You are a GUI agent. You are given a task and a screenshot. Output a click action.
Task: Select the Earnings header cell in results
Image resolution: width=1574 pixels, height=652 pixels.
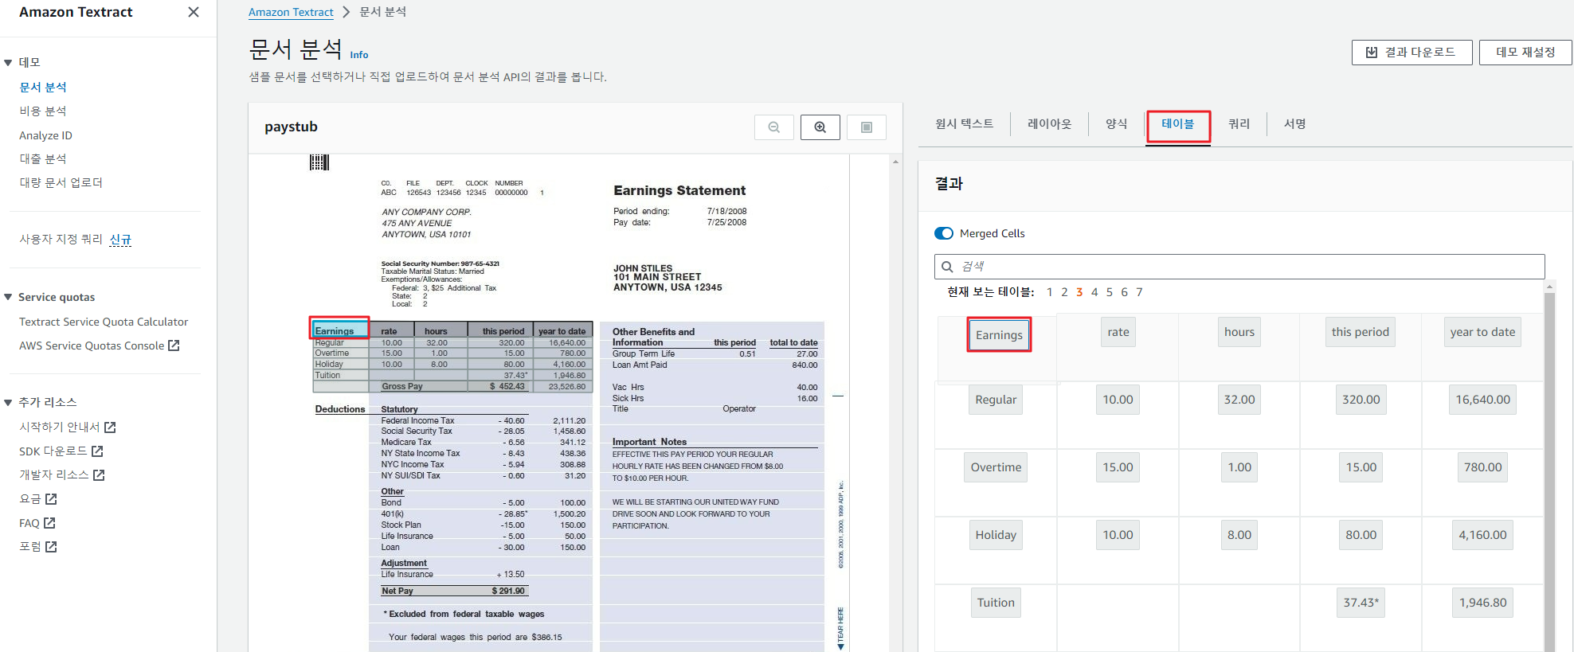pyautogui.click(x=999, y=335)
